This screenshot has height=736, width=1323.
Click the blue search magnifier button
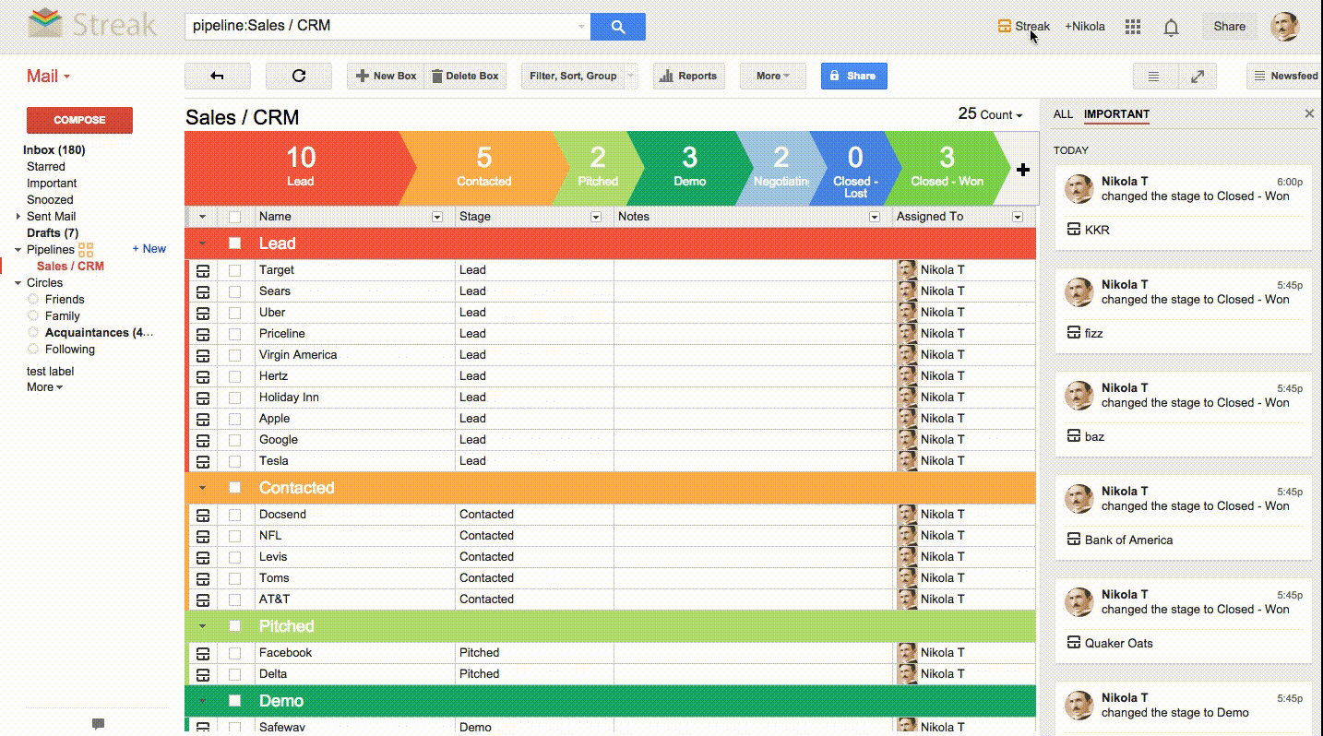click(x=617, y=27)
